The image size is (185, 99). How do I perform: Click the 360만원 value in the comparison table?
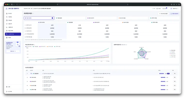coord(79,28)
